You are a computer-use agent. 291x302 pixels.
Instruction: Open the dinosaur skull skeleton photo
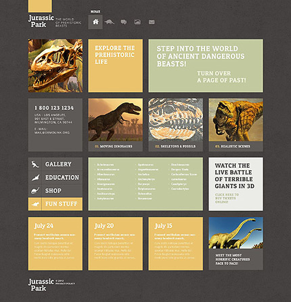click(x=55, y=66)
